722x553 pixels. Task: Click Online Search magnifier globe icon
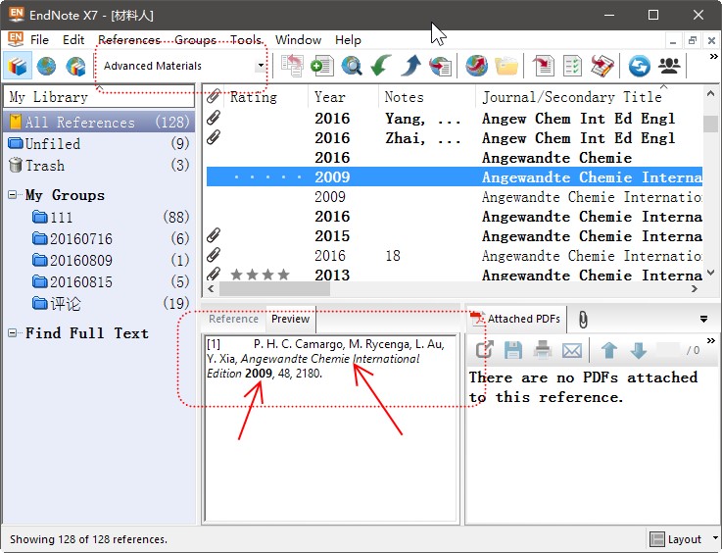(352, 67)
